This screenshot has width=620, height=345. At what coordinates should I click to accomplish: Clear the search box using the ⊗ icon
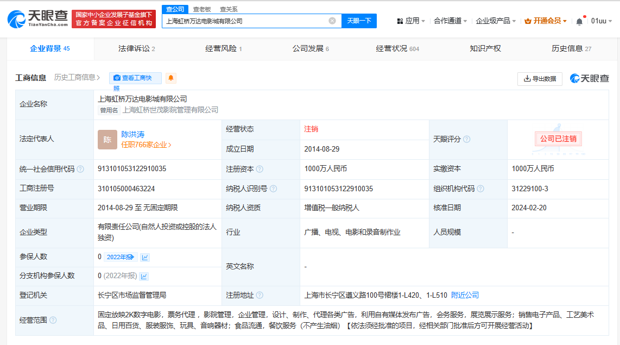tap(333, 20)
